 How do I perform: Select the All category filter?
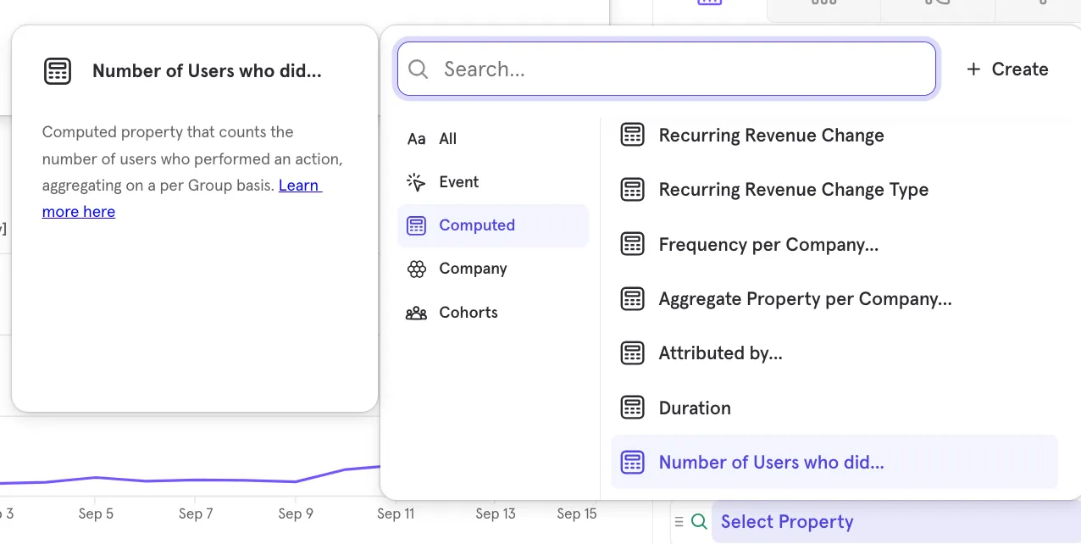447,139
